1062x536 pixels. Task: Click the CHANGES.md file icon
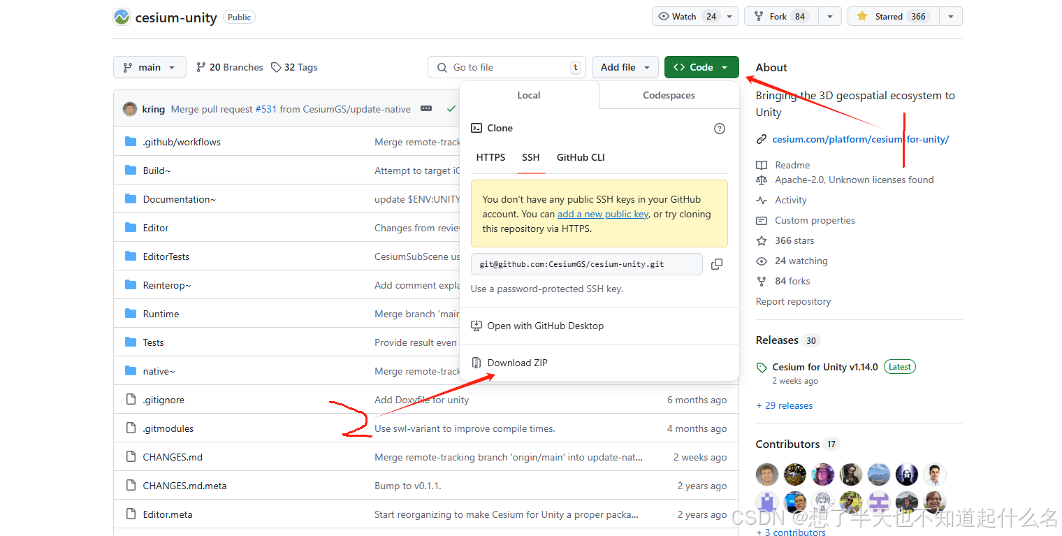coord(131,457)
